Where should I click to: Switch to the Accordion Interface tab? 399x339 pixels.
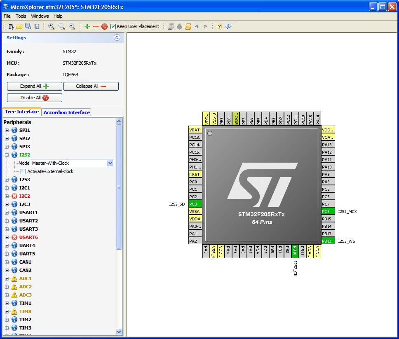click(x=66, y=112)
